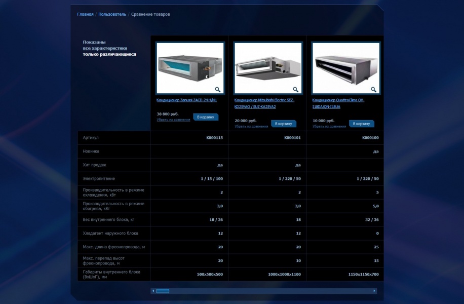This screenshot has width=464, height=304.
Task: Remove Zanussi from comparison
Action: coord(173,120)
